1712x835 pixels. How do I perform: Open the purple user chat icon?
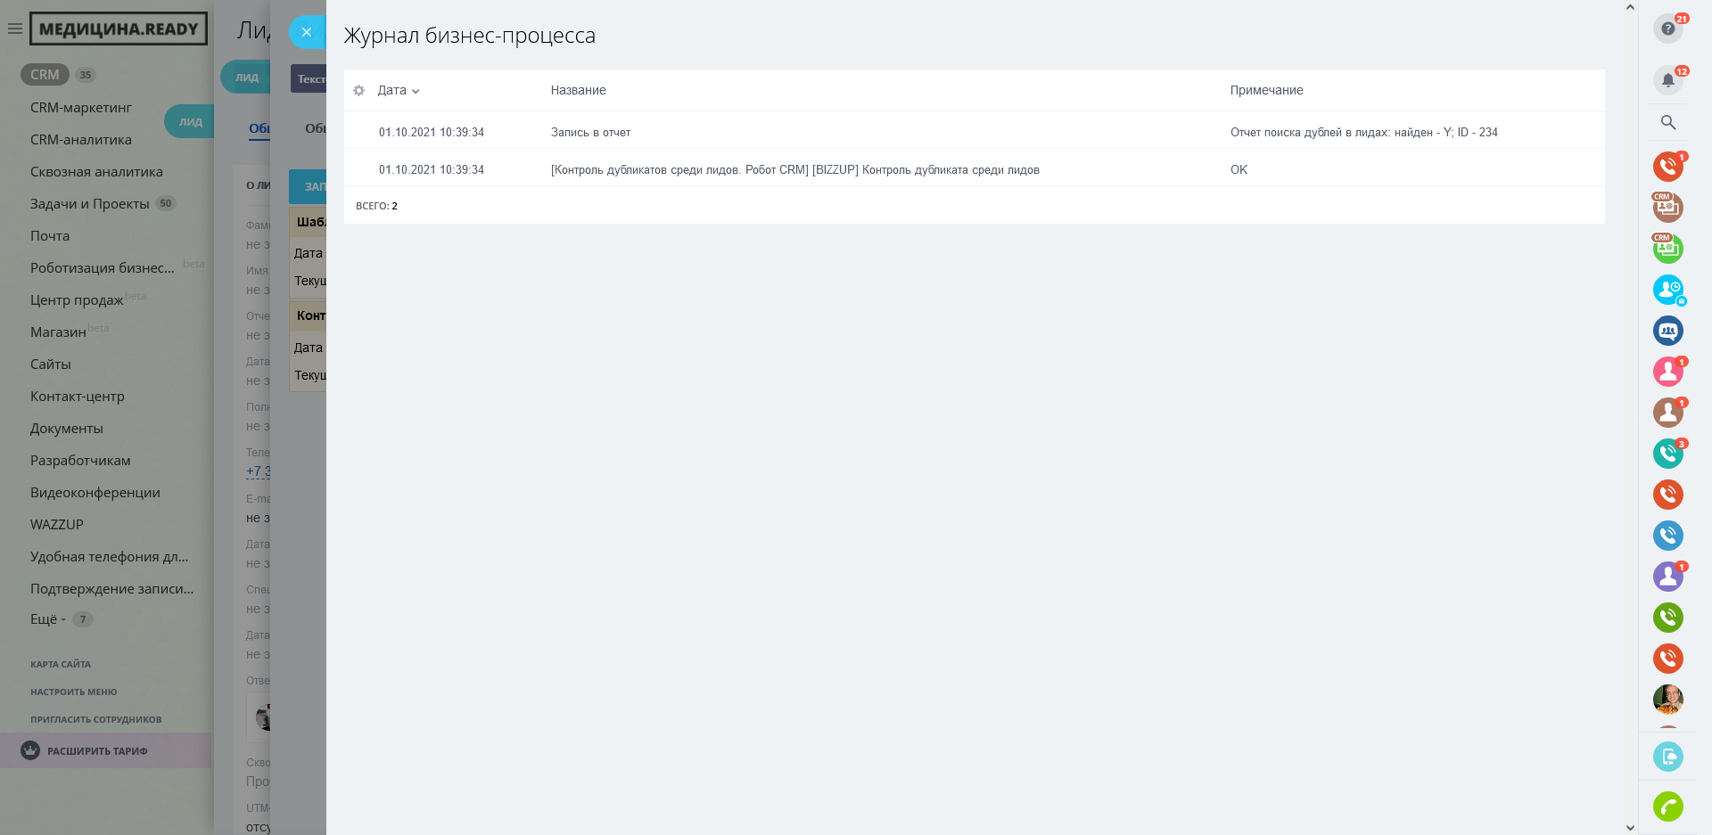point(1668,577)
